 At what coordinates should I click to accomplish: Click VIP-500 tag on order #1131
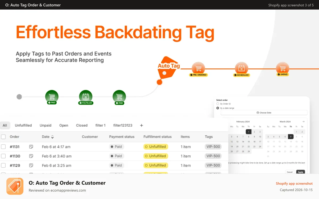click(213, 146)
